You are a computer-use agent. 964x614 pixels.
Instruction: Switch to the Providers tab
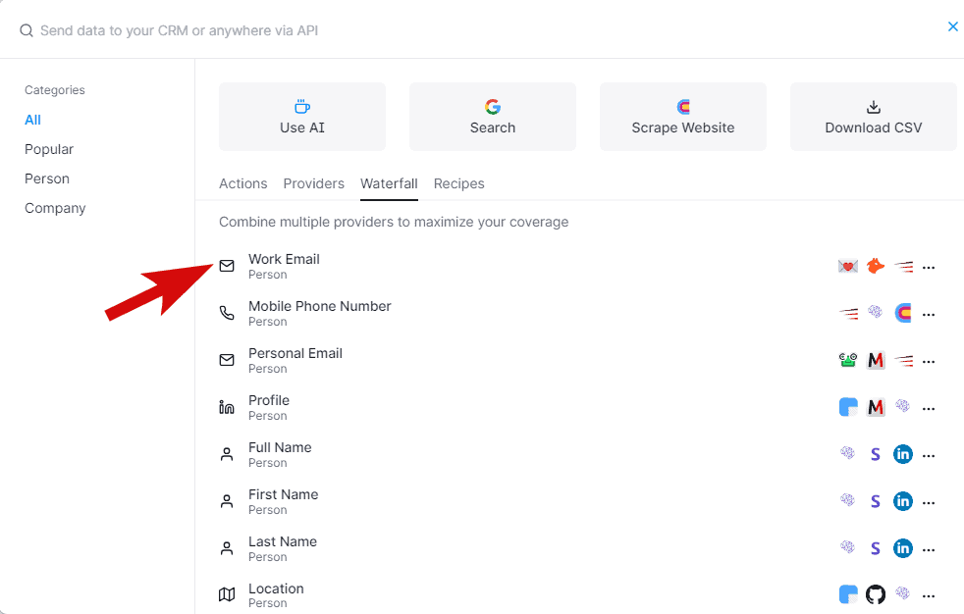(313, 183)
